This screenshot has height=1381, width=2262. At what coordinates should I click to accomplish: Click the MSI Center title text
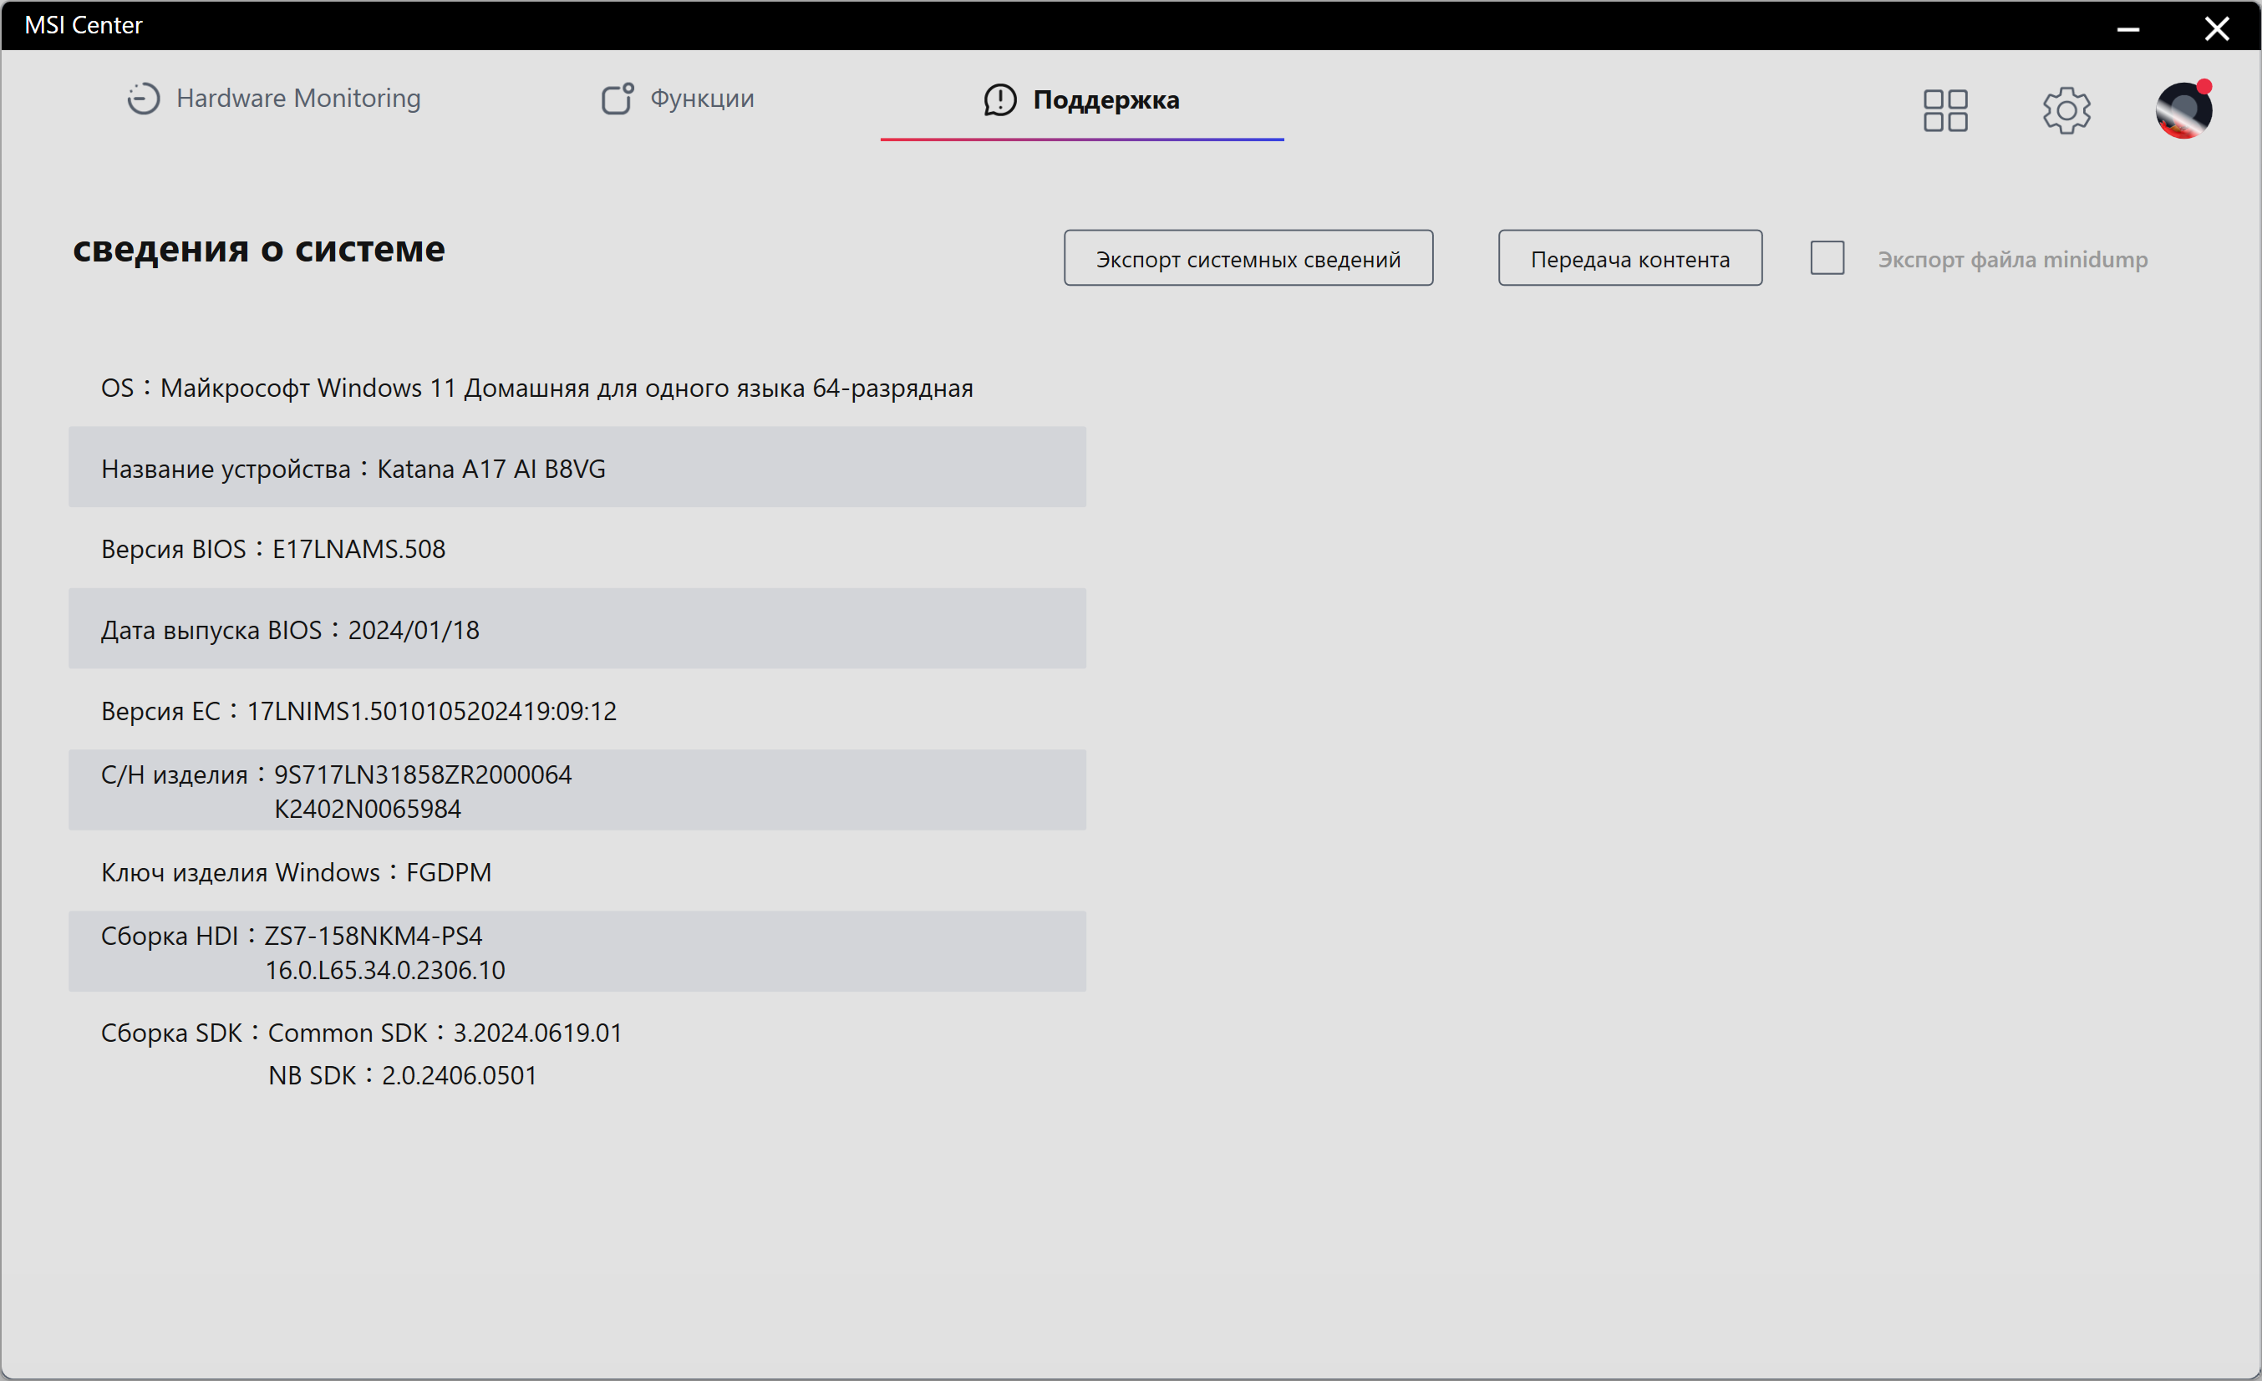point(84,26)
